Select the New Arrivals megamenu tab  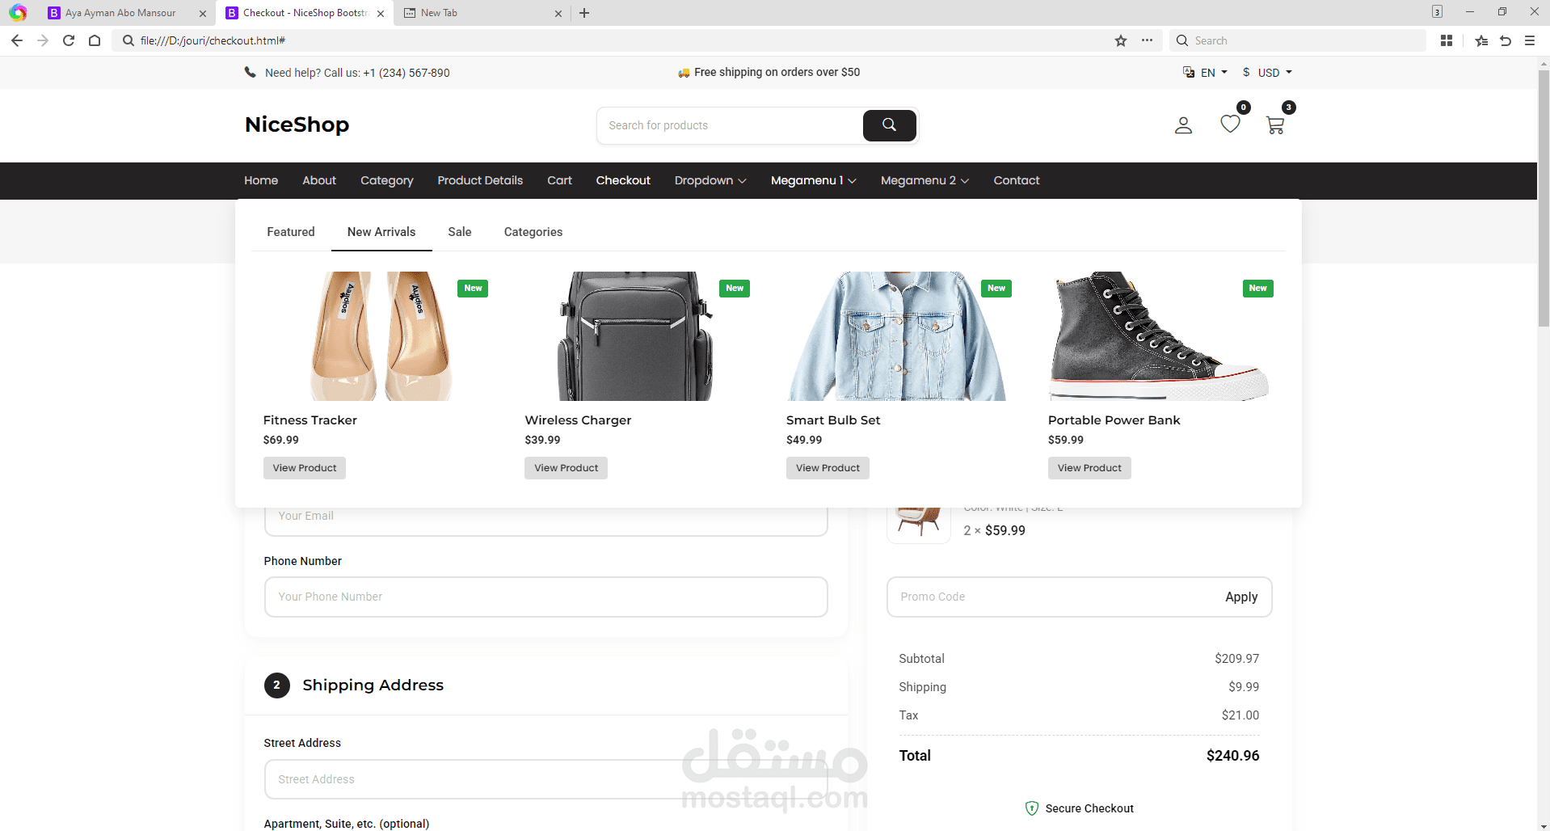click(x=381, y=232)
